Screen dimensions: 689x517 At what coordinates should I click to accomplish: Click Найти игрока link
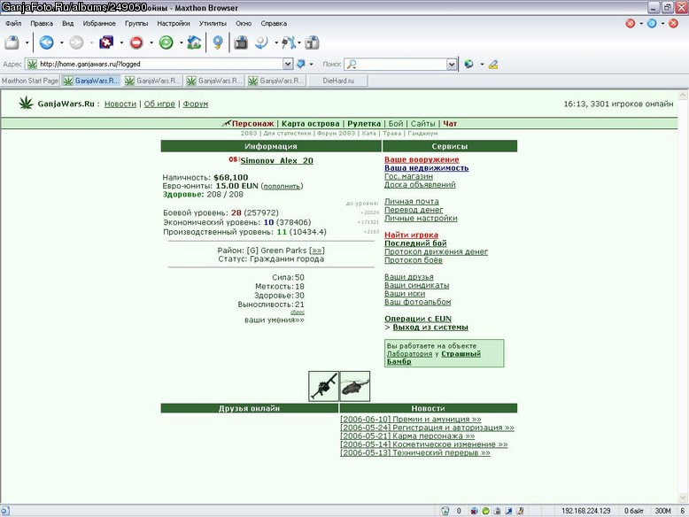pyautogui.click(x=411, y=235)
